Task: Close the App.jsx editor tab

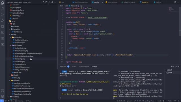Action: click(102, 2)
